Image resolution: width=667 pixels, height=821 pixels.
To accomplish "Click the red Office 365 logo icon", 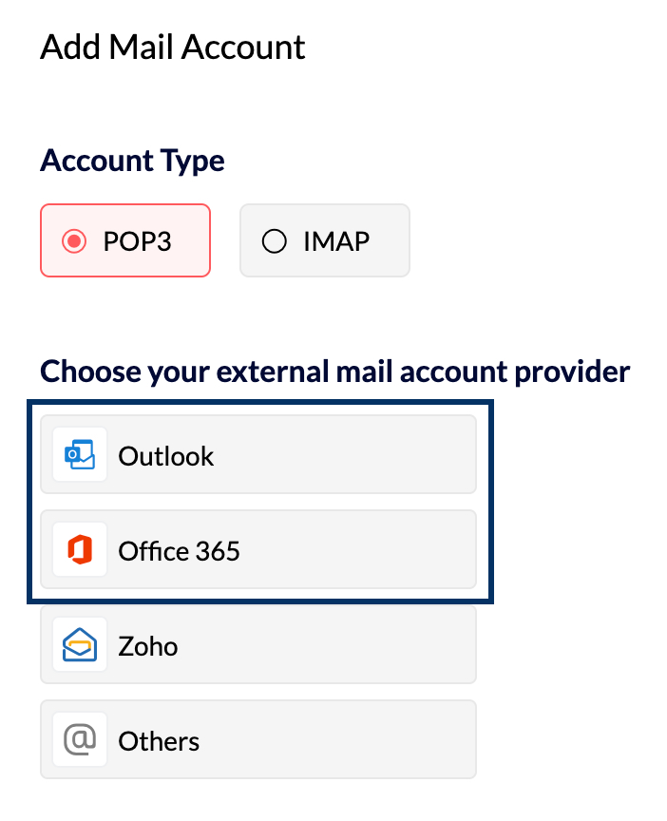I will point(80,550).
